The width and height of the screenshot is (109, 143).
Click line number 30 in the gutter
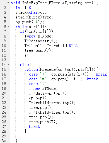click(x=4, y=141)
